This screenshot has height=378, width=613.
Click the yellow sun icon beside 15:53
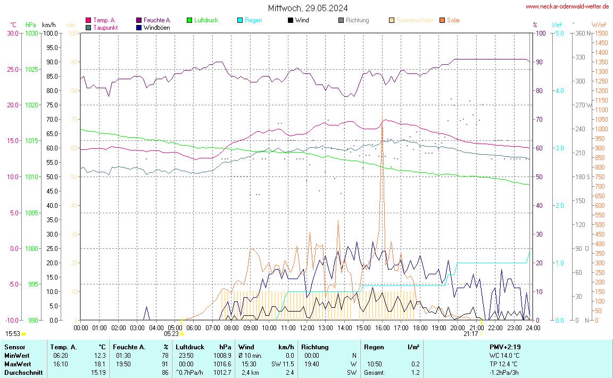(24, 334)
